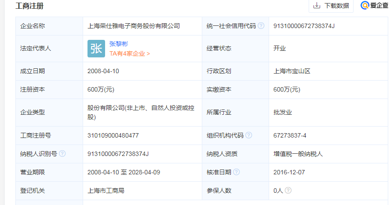Select district 上海市宝山区
This screenshot has width=390, height=205.
click(x=292, y=71)
